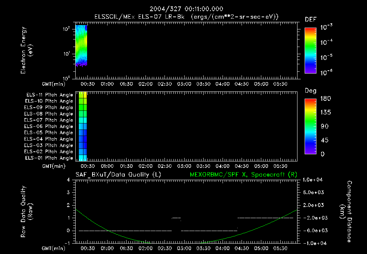Click the Electron Energy (eV) axis title

point(27,50)
